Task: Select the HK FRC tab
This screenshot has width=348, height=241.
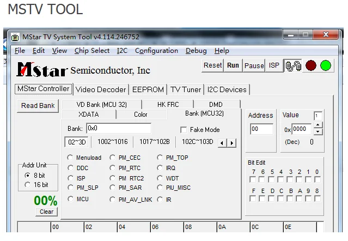Action: pyautogui.click(x=168, y=104)
